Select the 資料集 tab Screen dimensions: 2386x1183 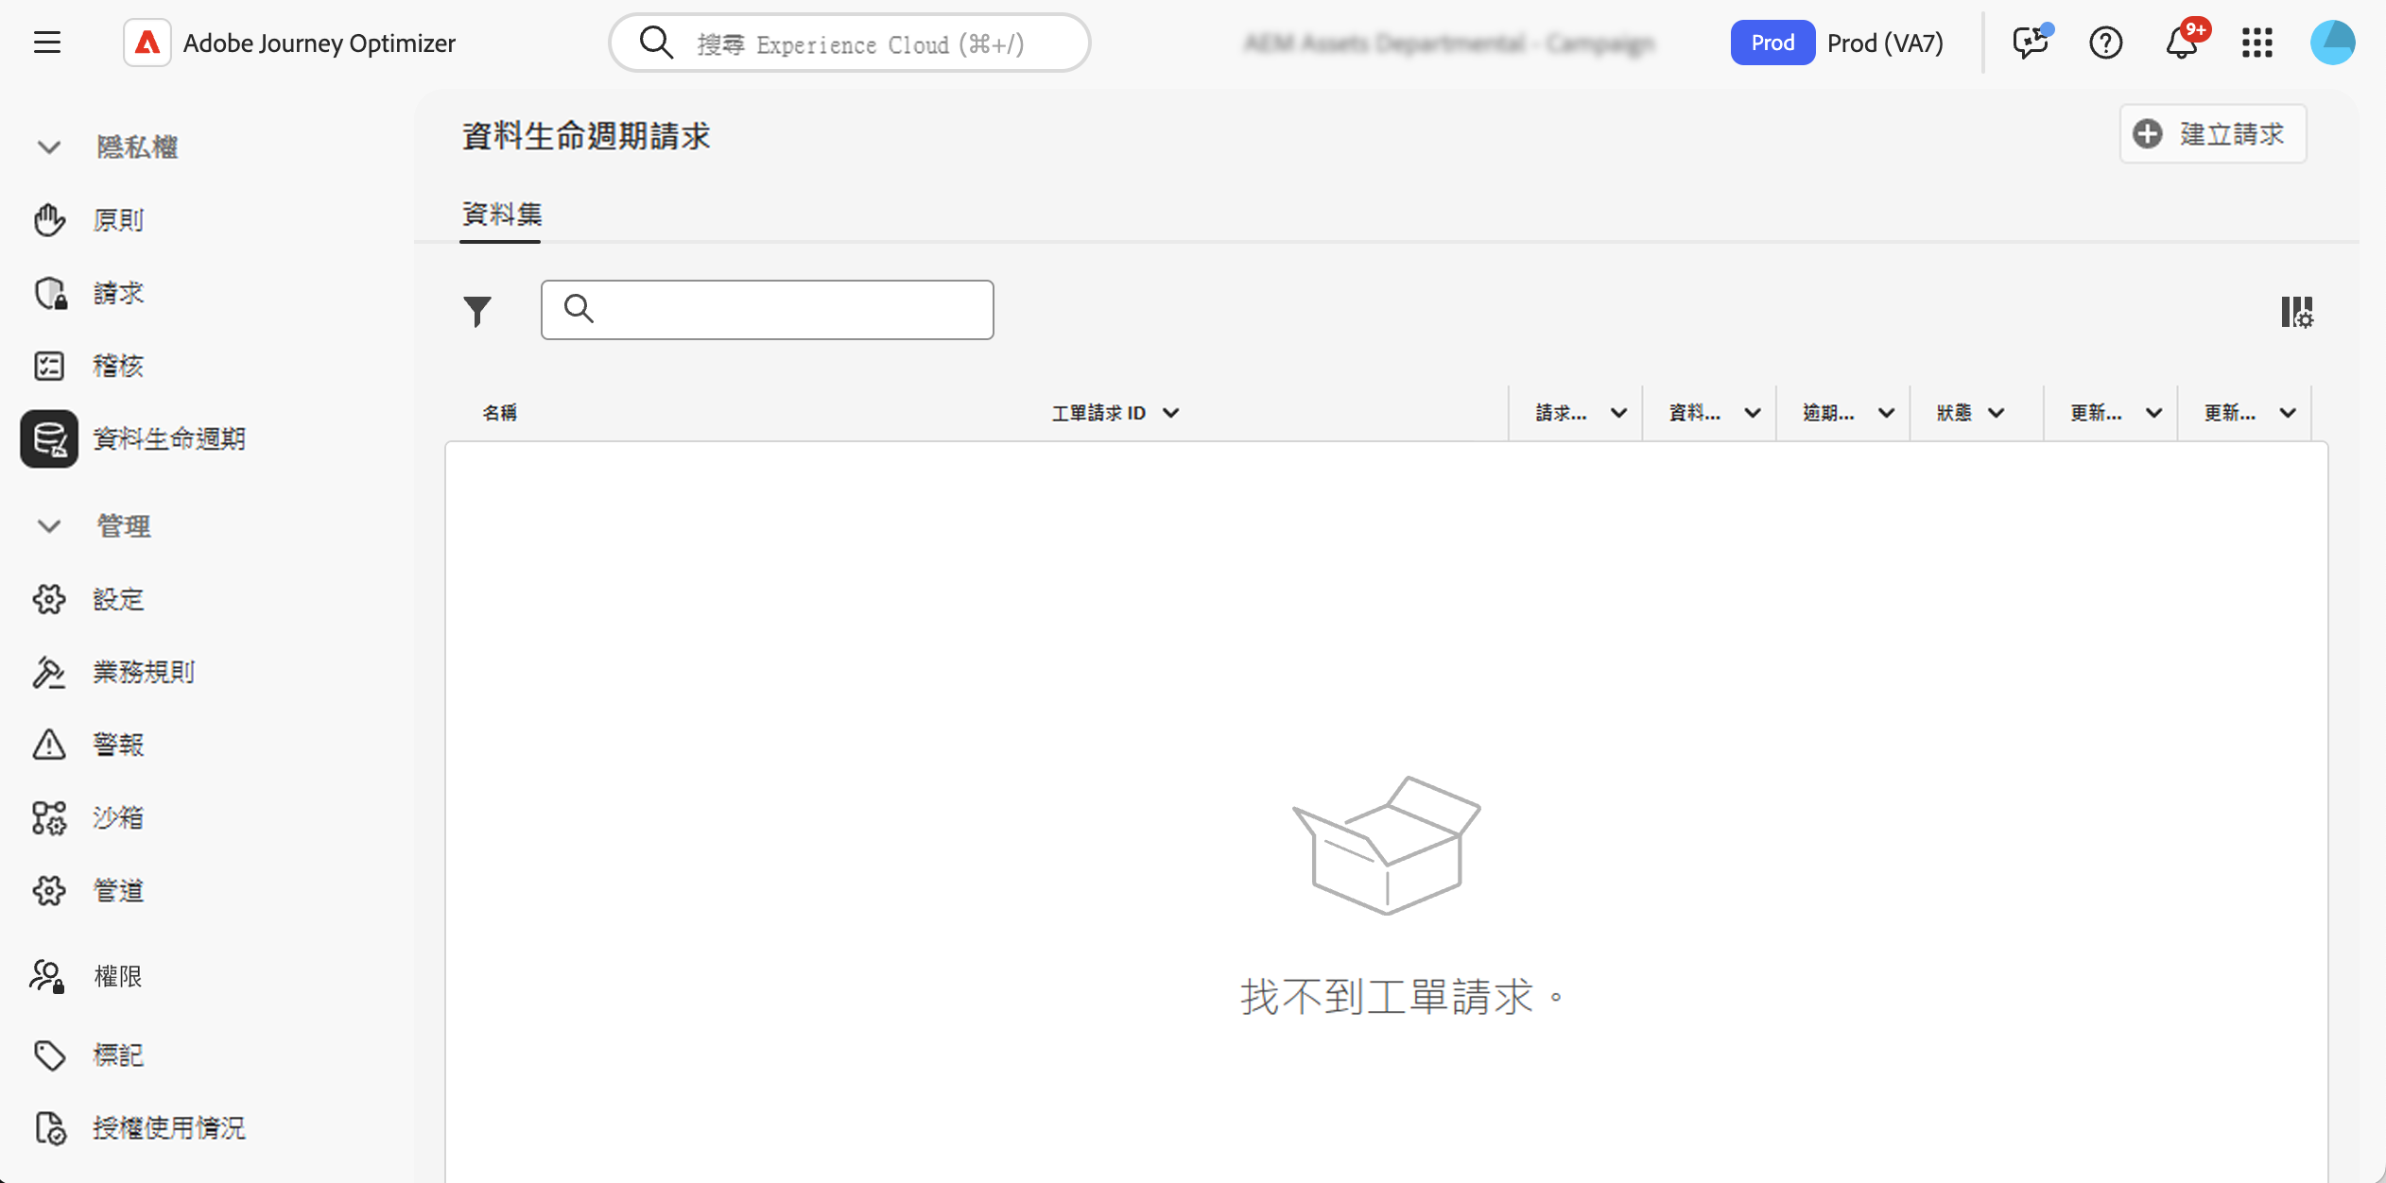(501, 214)
